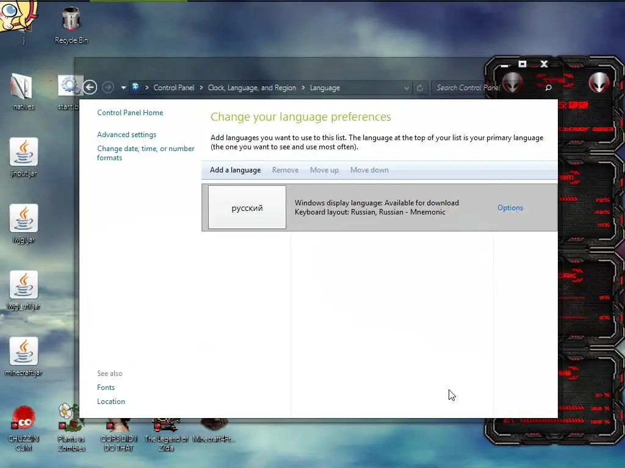This screenshot has height=468, width=625.
Task: Click Control Panel in the breadcrumb
Action: pos(174,88)
